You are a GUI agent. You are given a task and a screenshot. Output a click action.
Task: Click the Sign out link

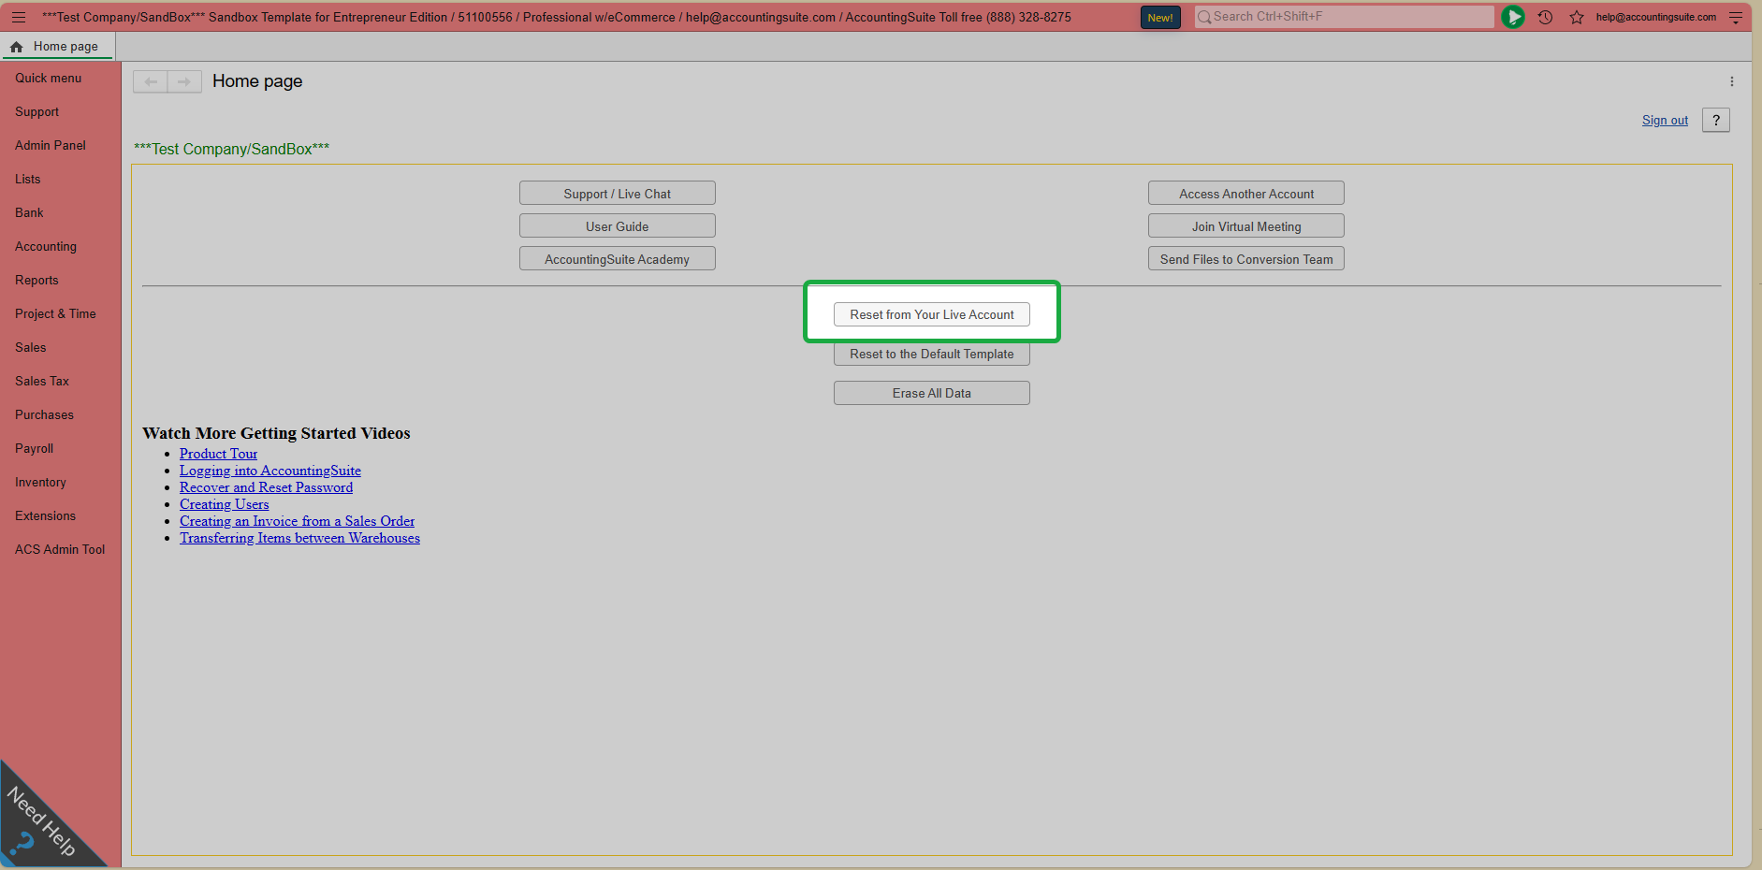pos(1665,120)
